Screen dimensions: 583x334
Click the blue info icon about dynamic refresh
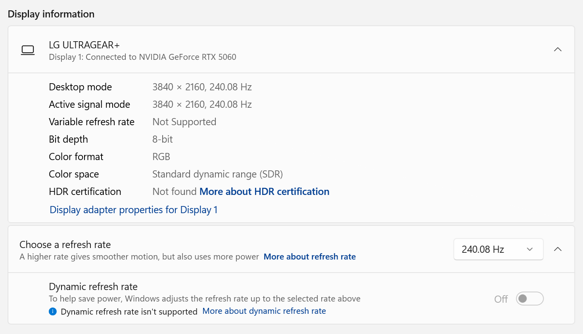coord(53,311)
